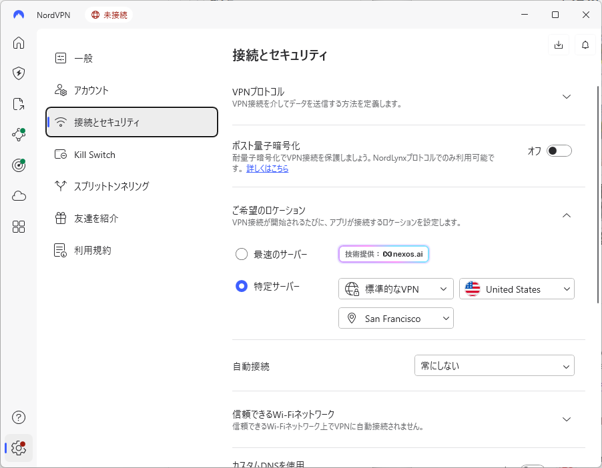This screenshot has width=602, height=468.
Task: Select the cloud icon in the sidebar
Action: (x=18, y=195)
